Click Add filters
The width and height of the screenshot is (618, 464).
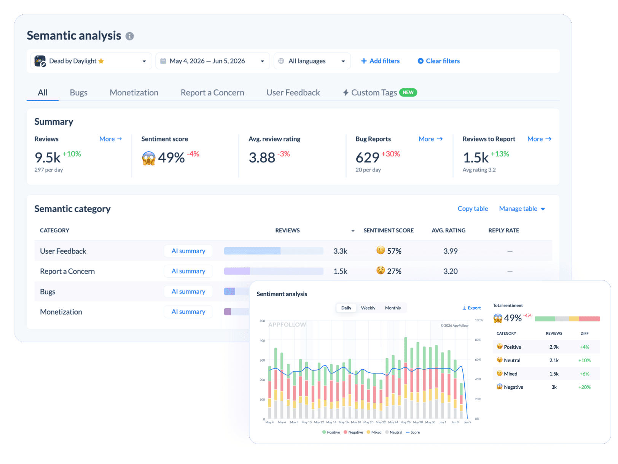tap(380, 61)
